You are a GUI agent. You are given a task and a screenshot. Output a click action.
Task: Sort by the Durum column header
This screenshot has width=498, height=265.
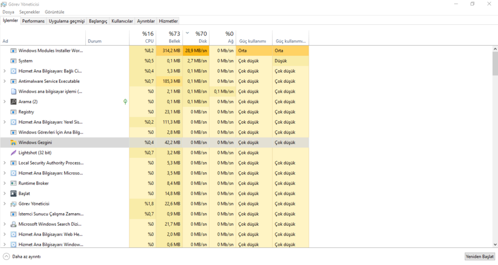[107, 38]
